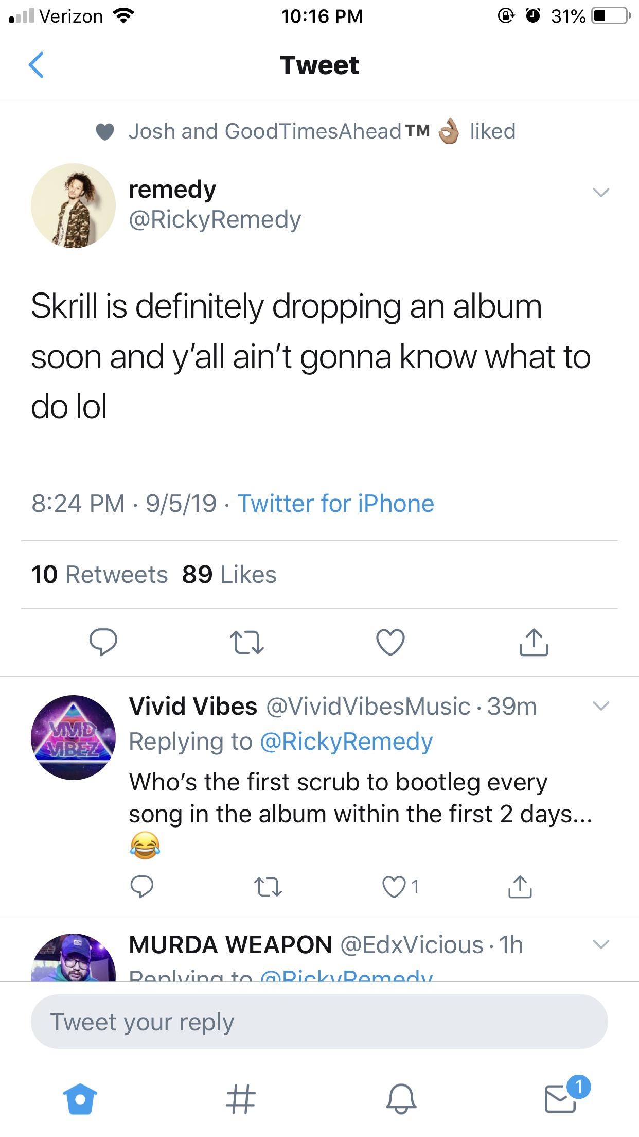Image resolution: width=639 pixels, height=1137 pixels.
Task: Reply to remedy's tweet via the comment icon
Action: tap(103, 642)
